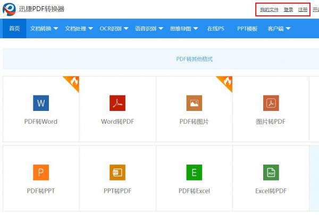Viewport: 319px width, 215px height.
Task: Go to the 首页 tab
Action: point(14,29)
